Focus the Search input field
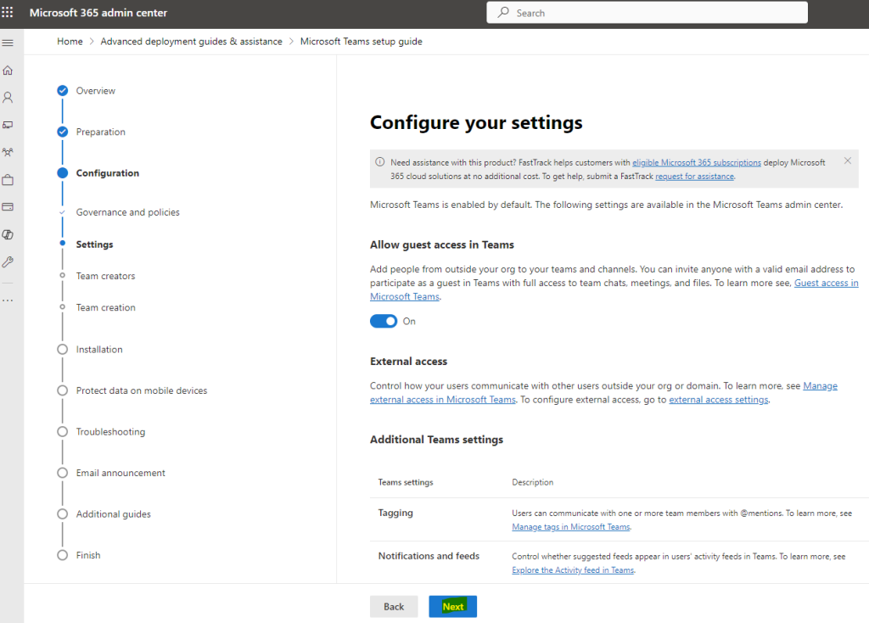Viewport: 869px width, 623px height. coord(647,13)
